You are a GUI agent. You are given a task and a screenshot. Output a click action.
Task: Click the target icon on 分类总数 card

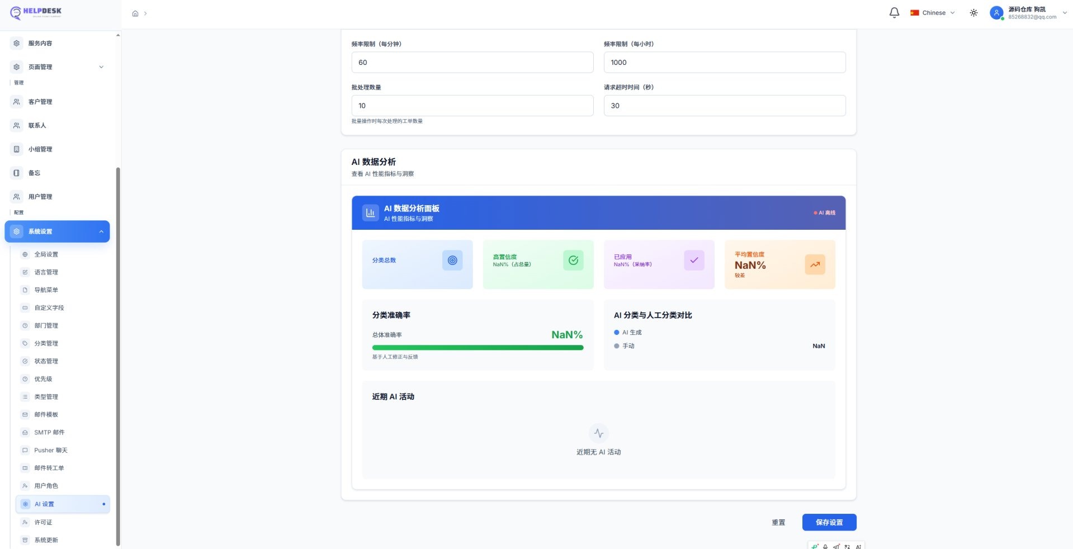coord(452,261)
